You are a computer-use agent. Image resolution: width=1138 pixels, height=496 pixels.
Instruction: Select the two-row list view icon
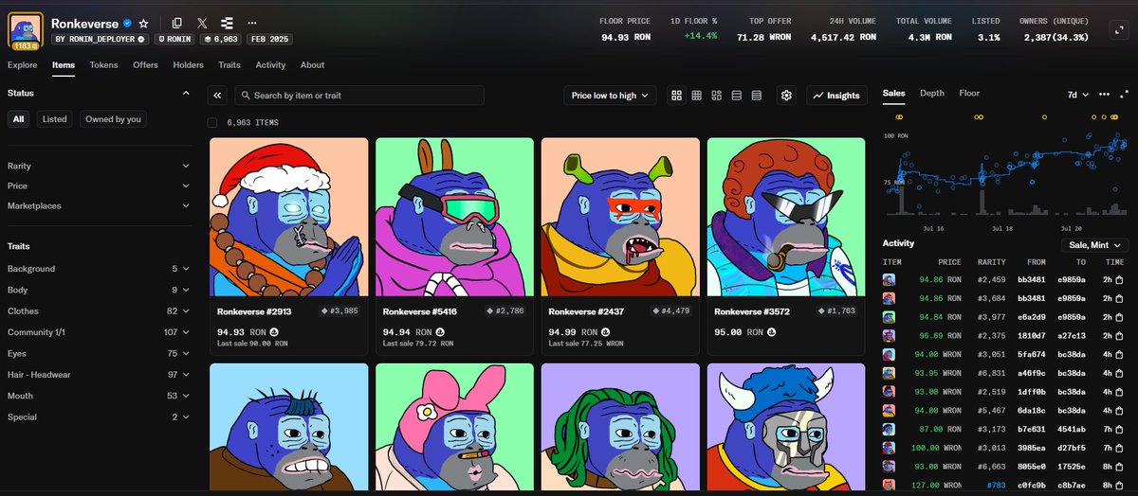click(x=737, y=96)
